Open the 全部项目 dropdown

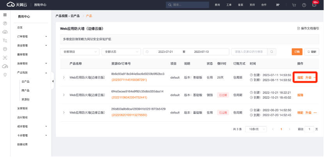tap(80, 52)
